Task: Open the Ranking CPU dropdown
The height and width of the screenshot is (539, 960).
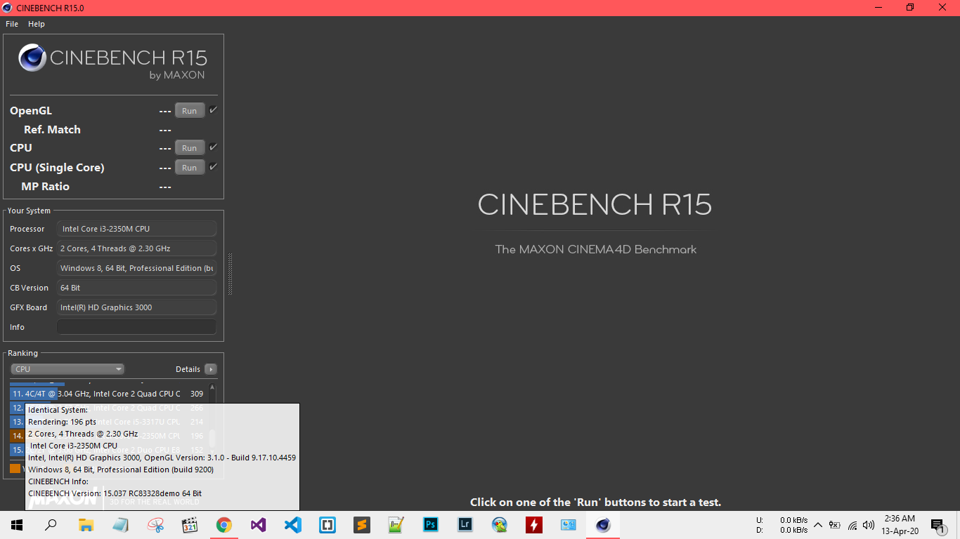Action: tap(67, 369)
